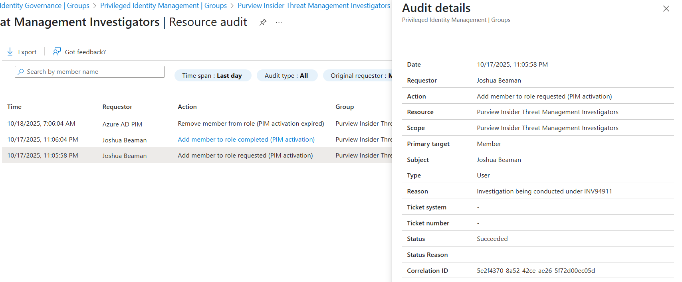
Task: Click the Export download icon
Action: [10, 52]
